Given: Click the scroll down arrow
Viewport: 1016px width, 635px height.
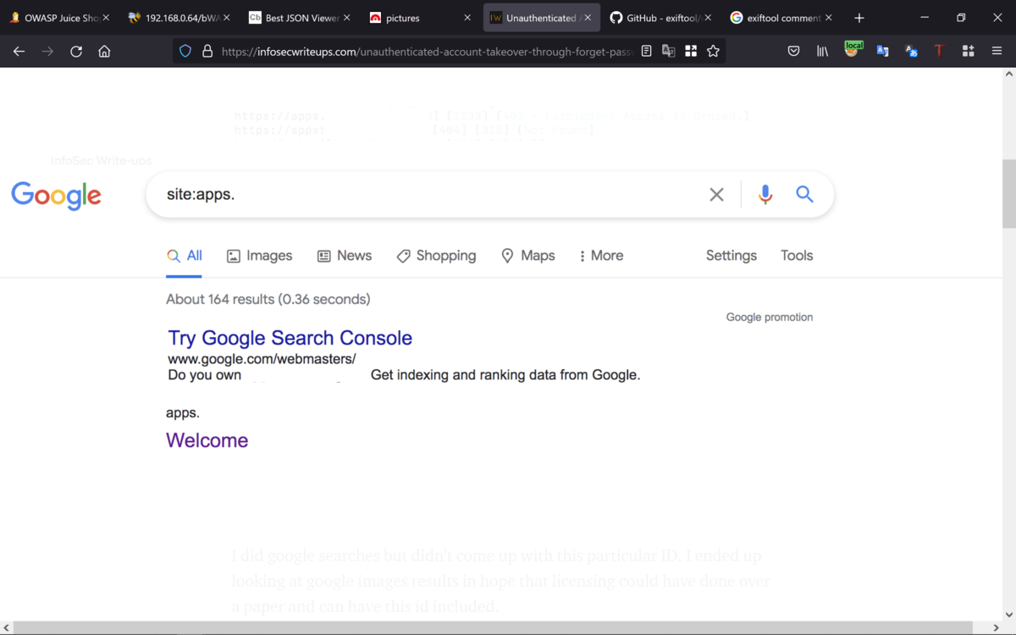Looking at the screenshot, I should 1008,615.
